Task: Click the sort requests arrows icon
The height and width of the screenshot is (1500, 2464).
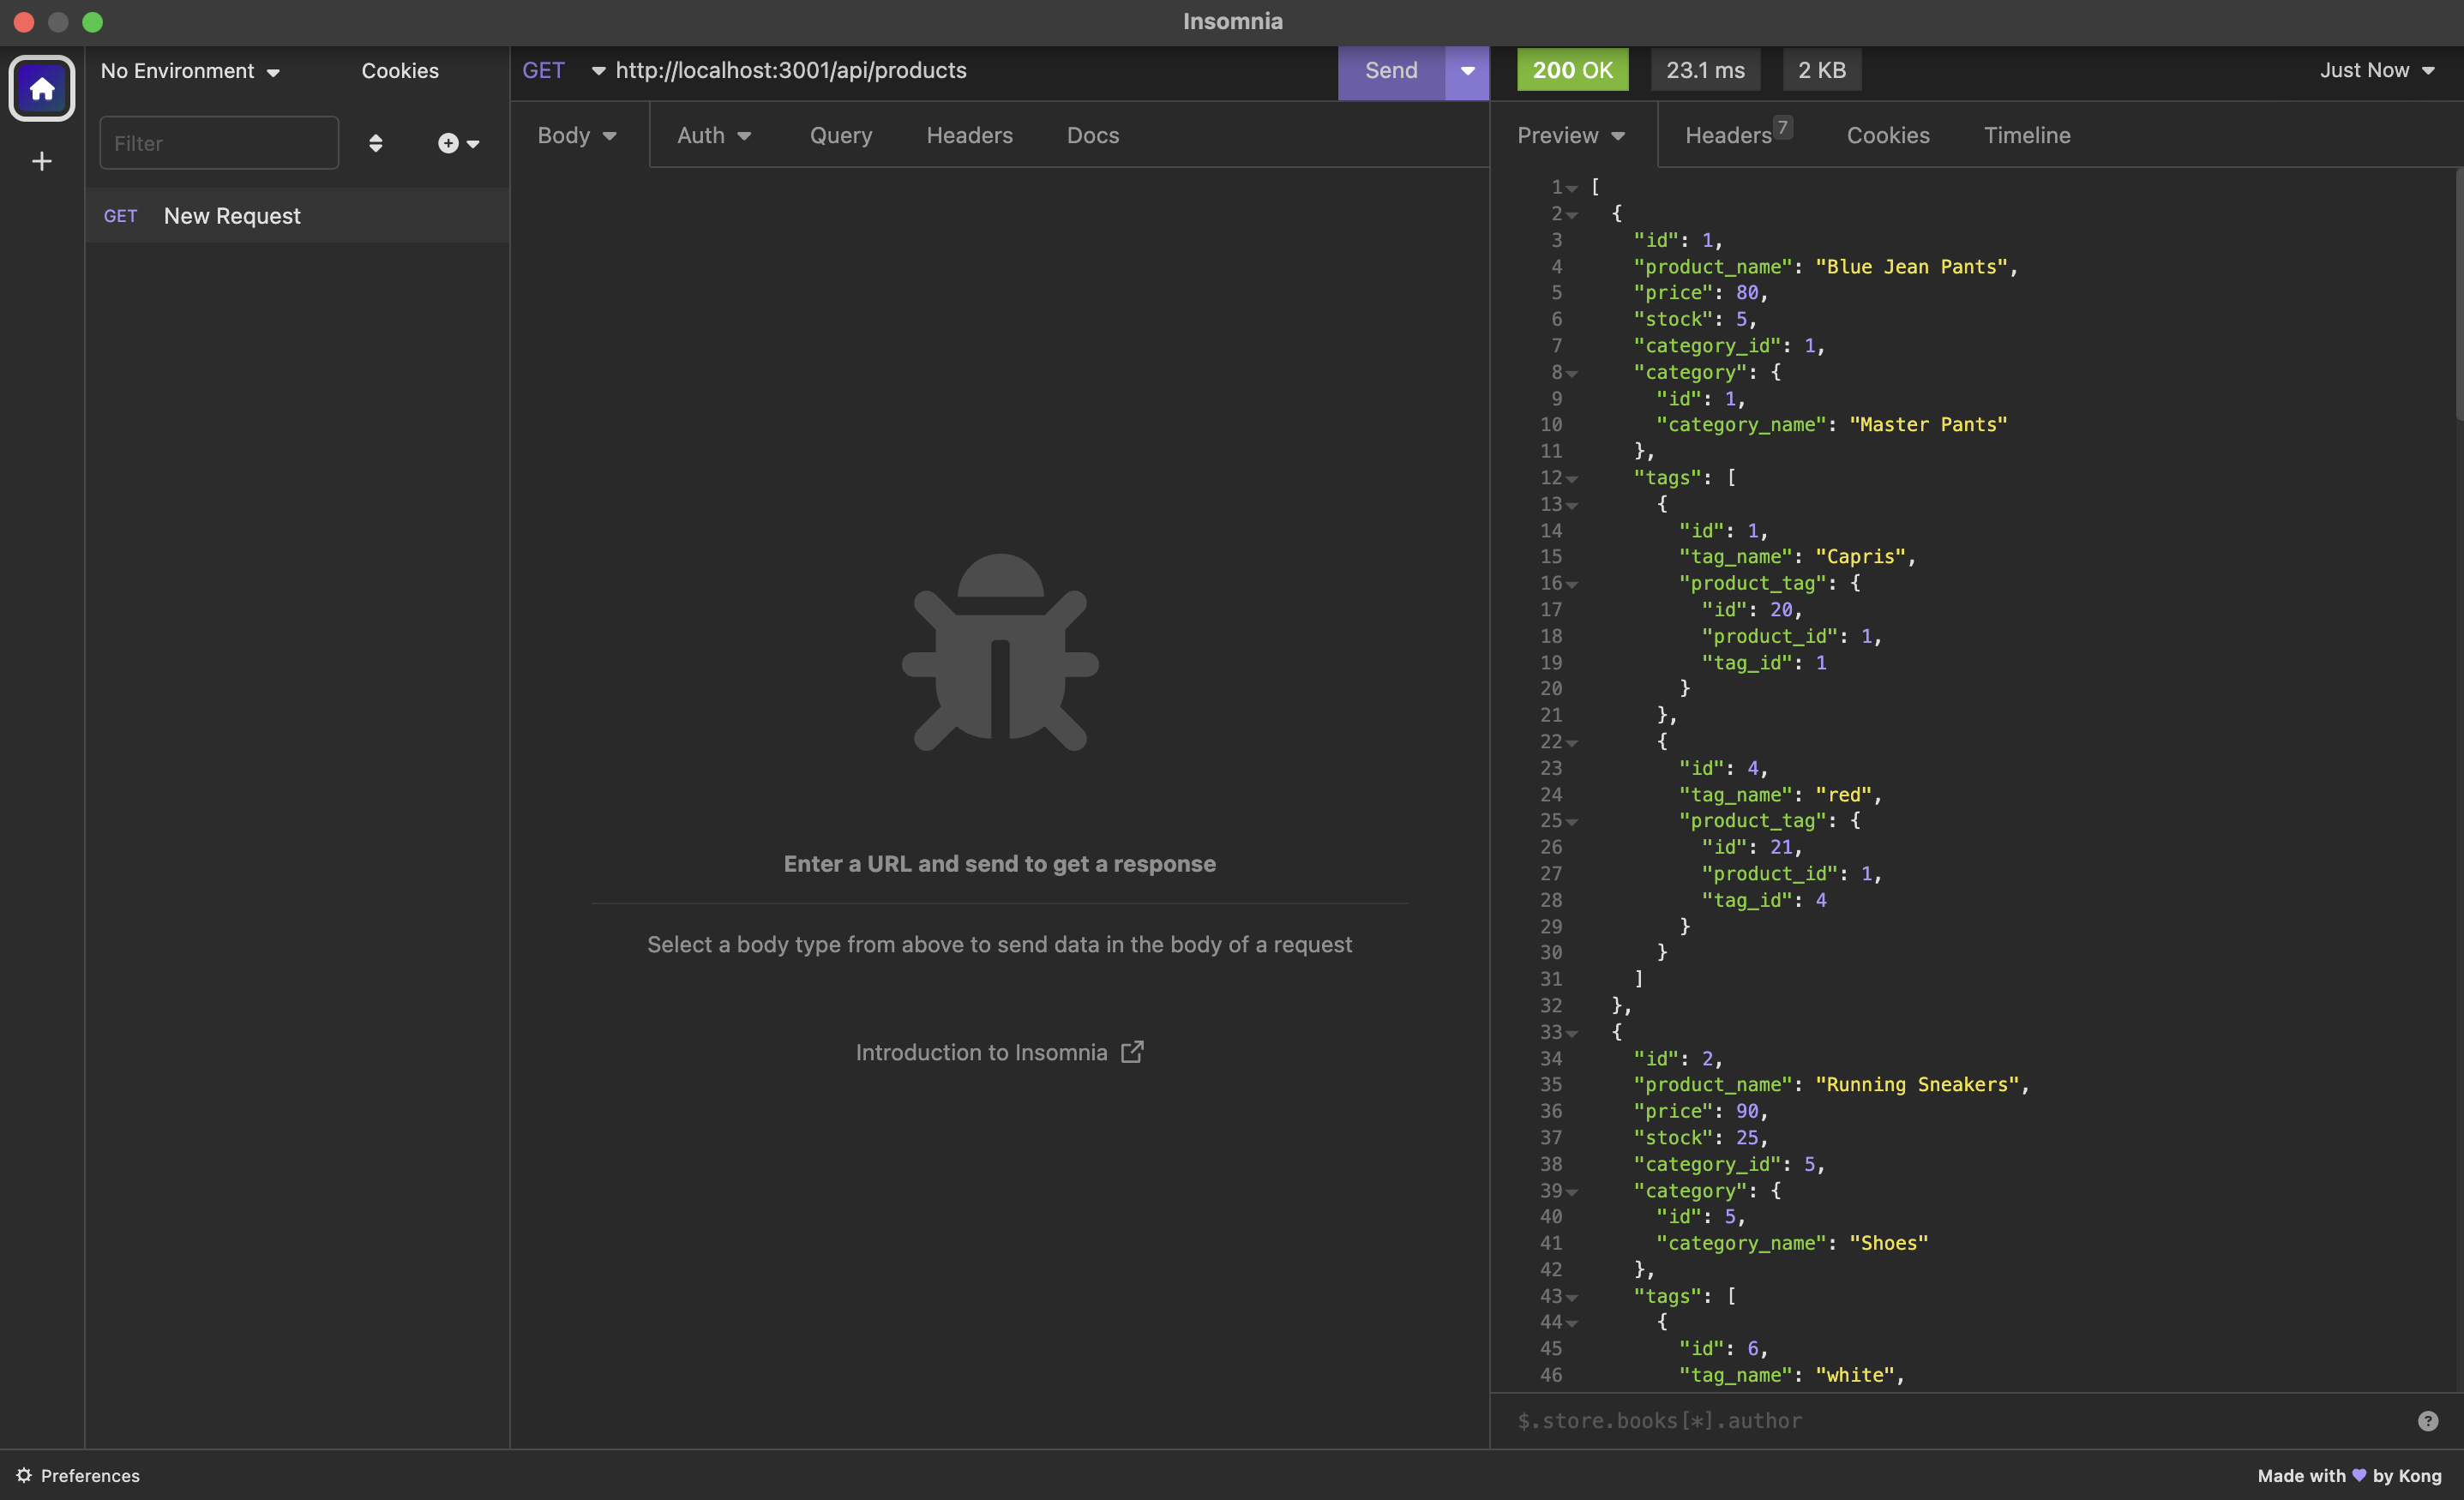Action: (x=376, y=143)
